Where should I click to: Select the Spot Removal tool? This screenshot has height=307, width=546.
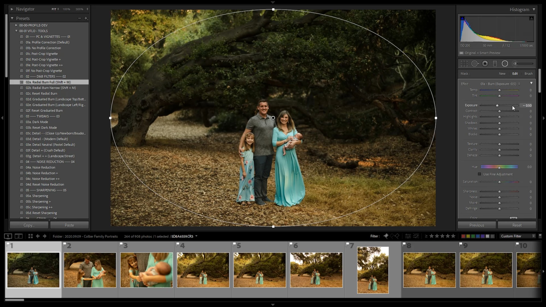pos(475,64)
